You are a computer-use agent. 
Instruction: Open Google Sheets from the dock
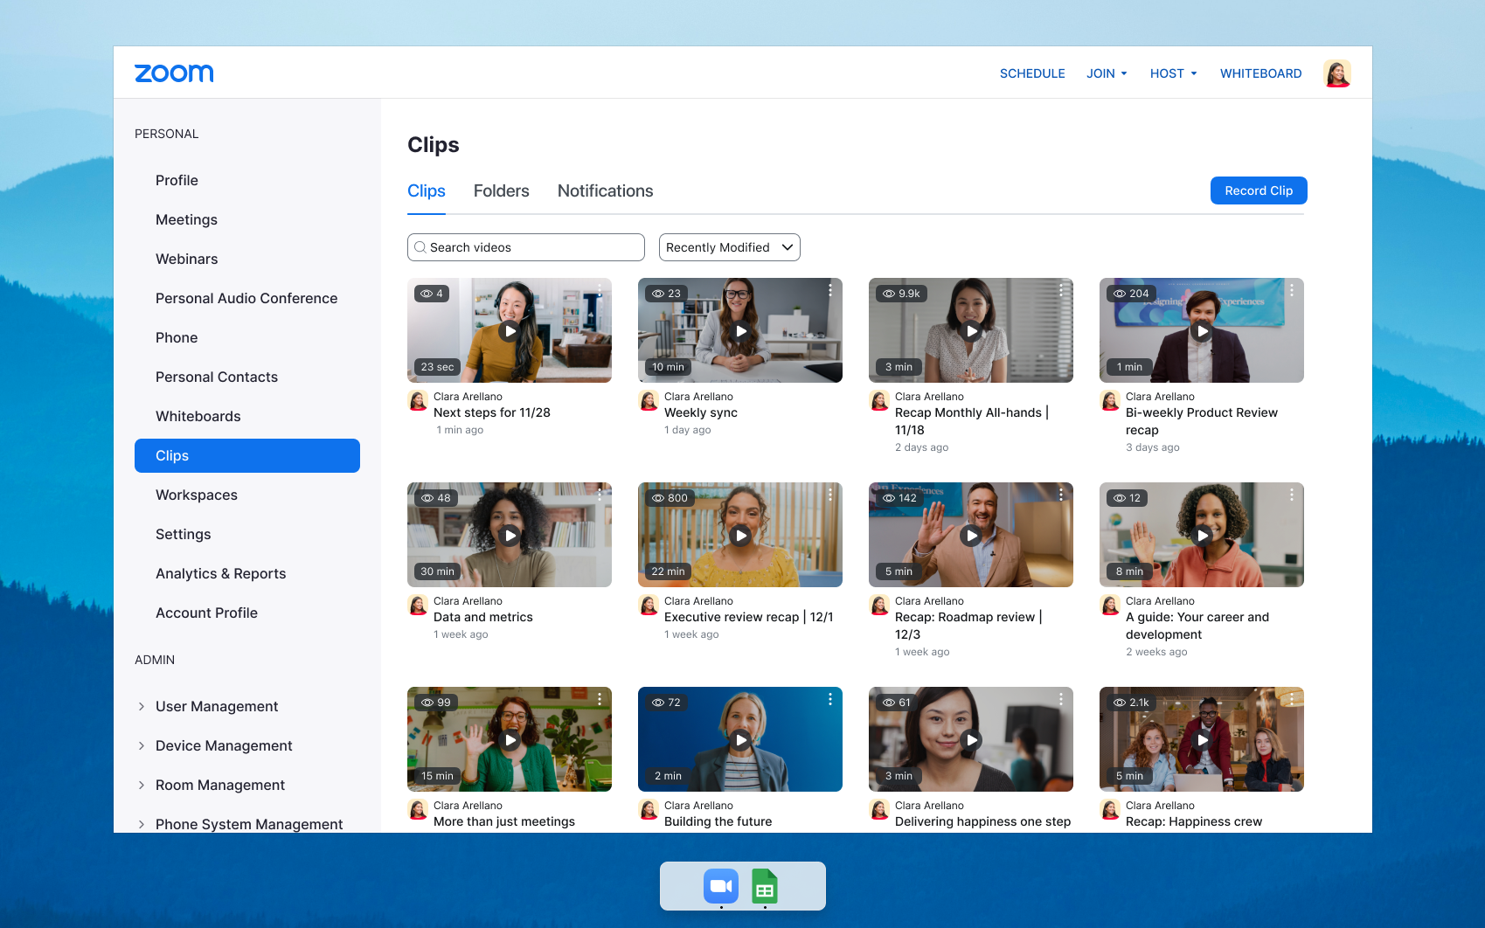[x=765, y=886]
